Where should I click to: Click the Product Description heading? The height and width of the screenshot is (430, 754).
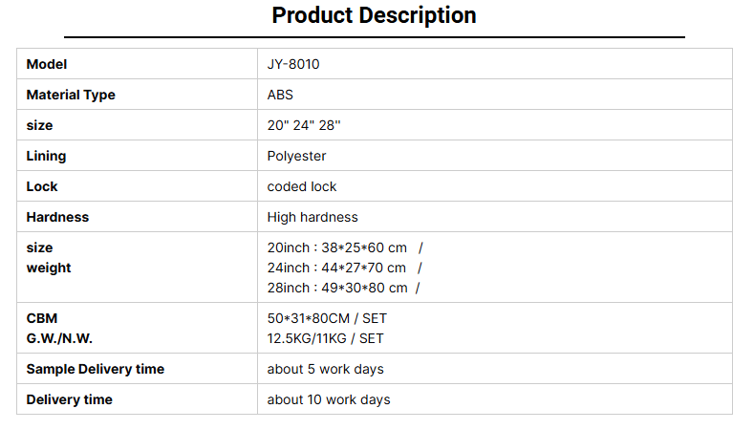374,15
